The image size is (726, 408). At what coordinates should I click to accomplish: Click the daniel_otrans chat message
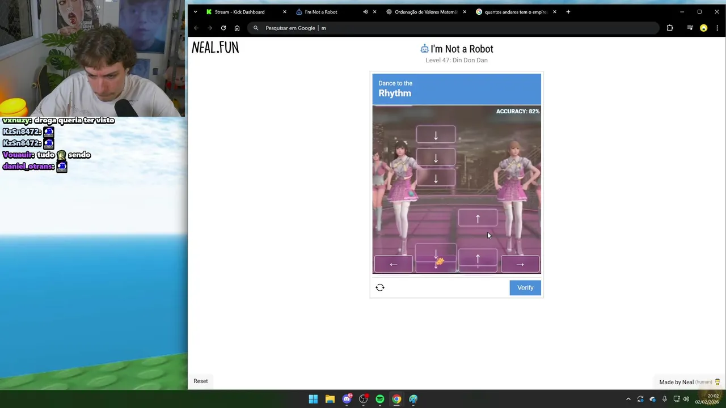click(x=35, y=167)
